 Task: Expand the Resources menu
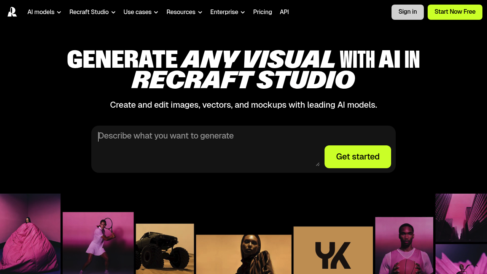point(181,12)
